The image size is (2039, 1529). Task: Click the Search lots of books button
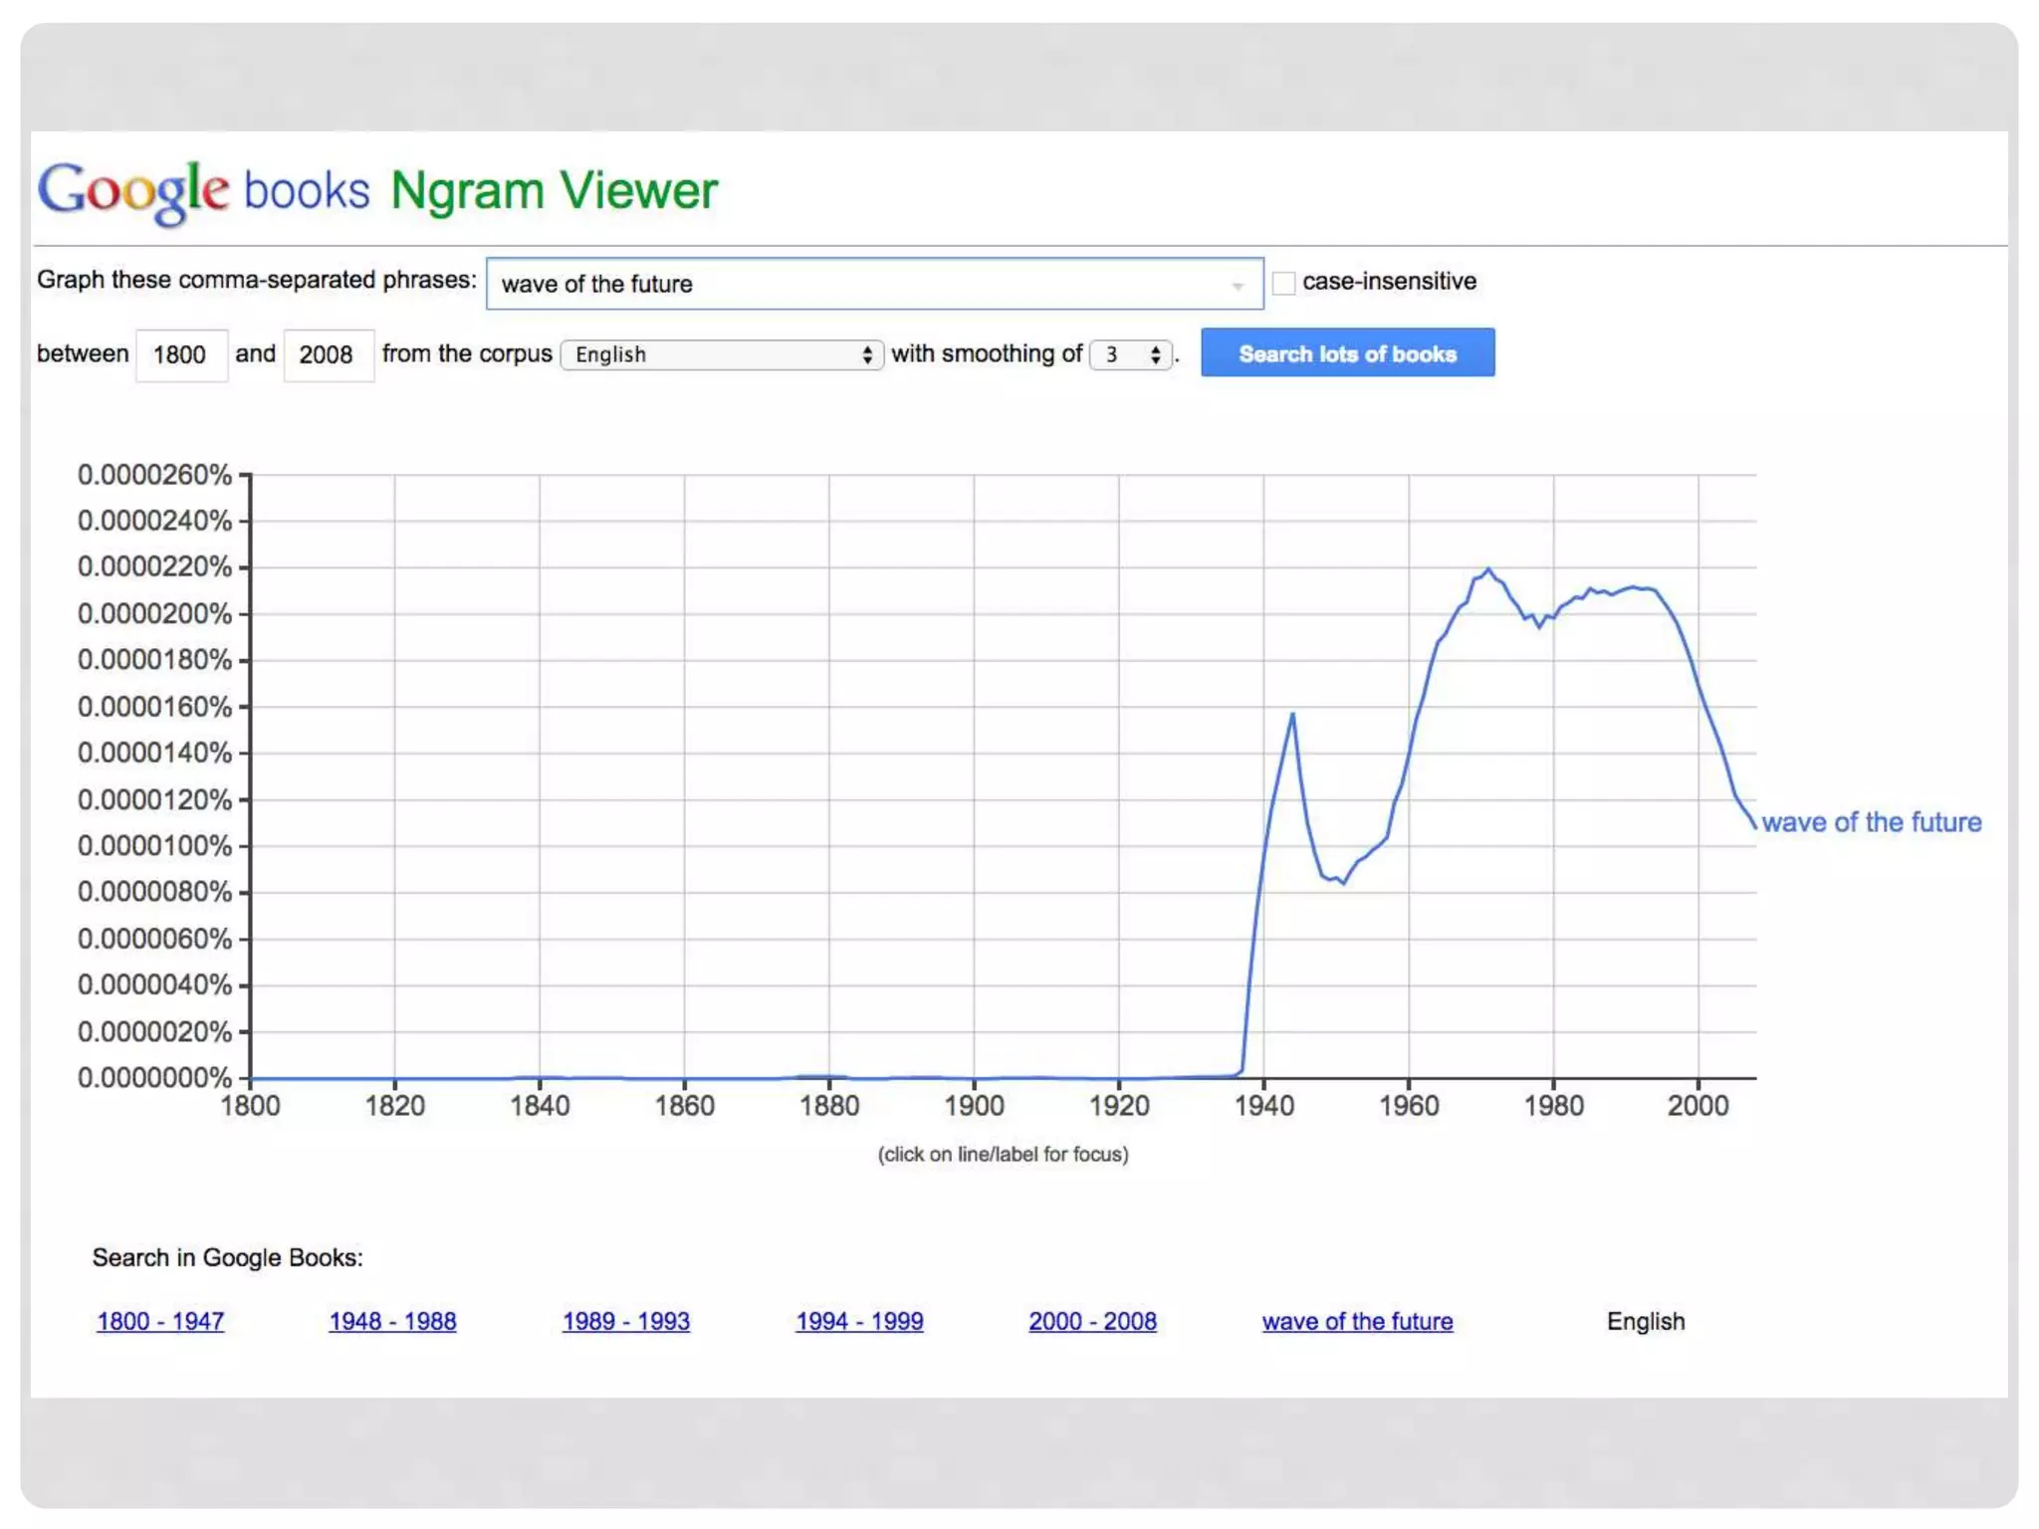1347,353
